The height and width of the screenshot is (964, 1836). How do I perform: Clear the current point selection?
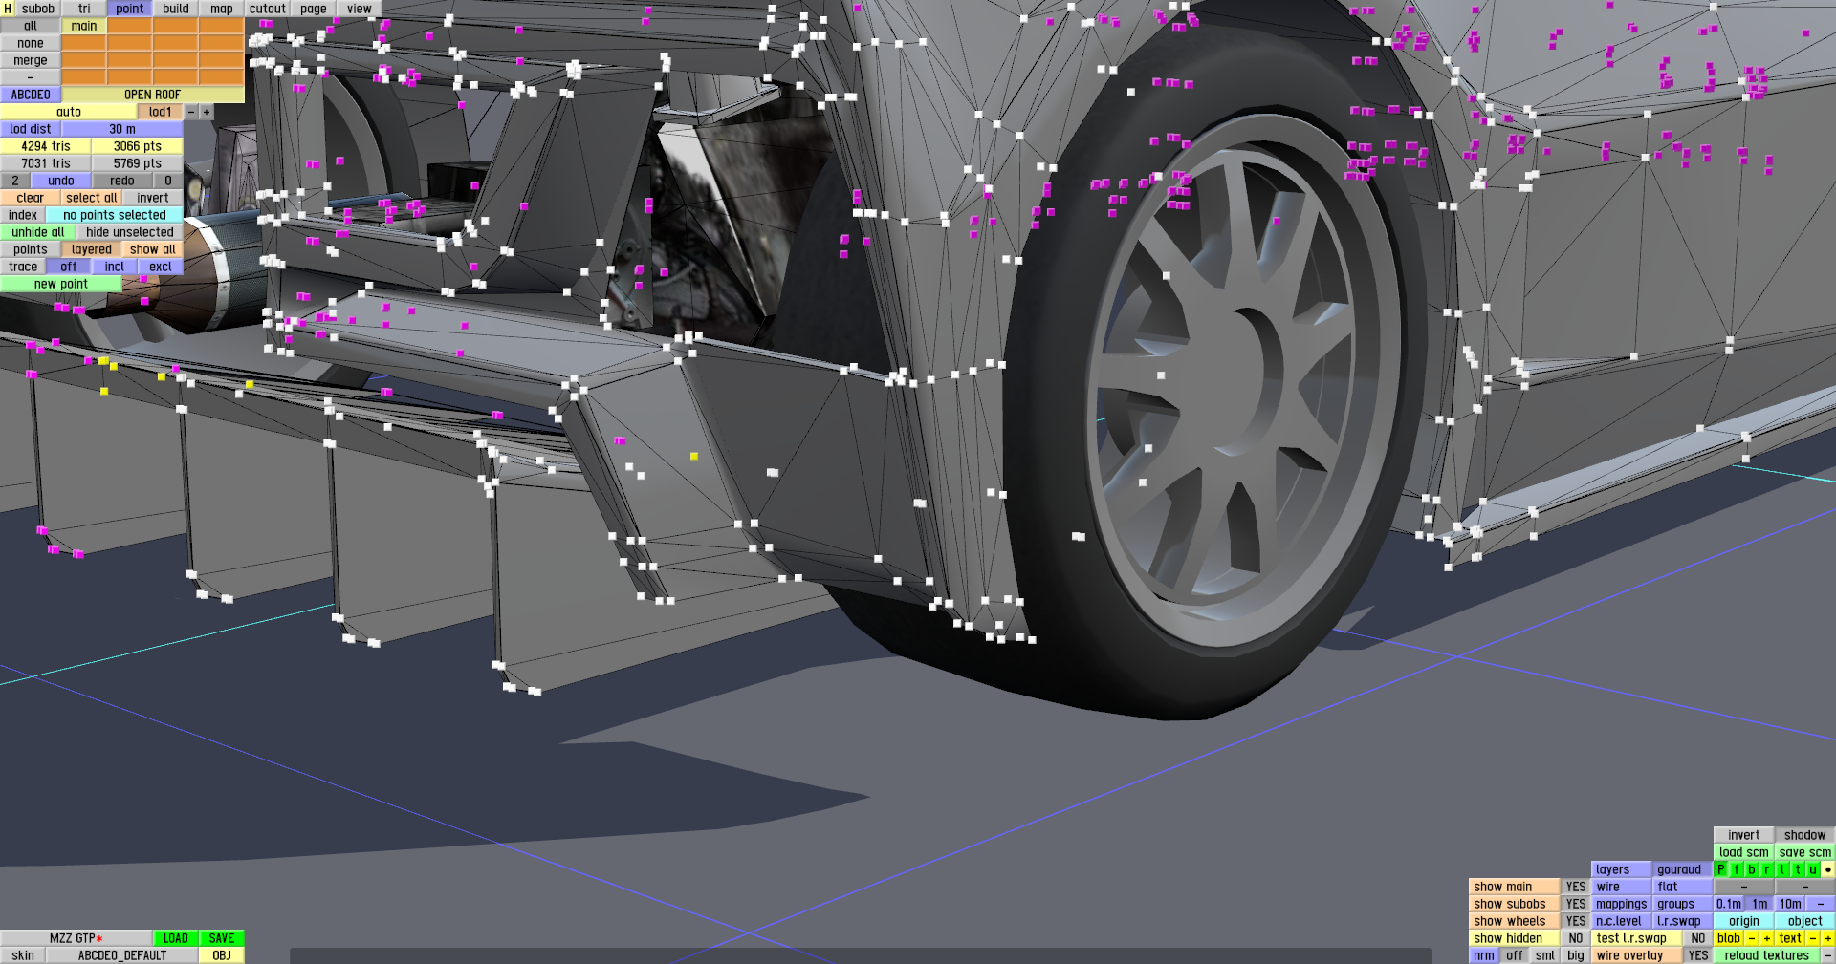coord(31,198)
